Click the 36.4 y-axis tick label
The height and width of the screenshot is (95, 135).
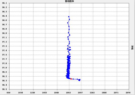[x=5, y=16]
